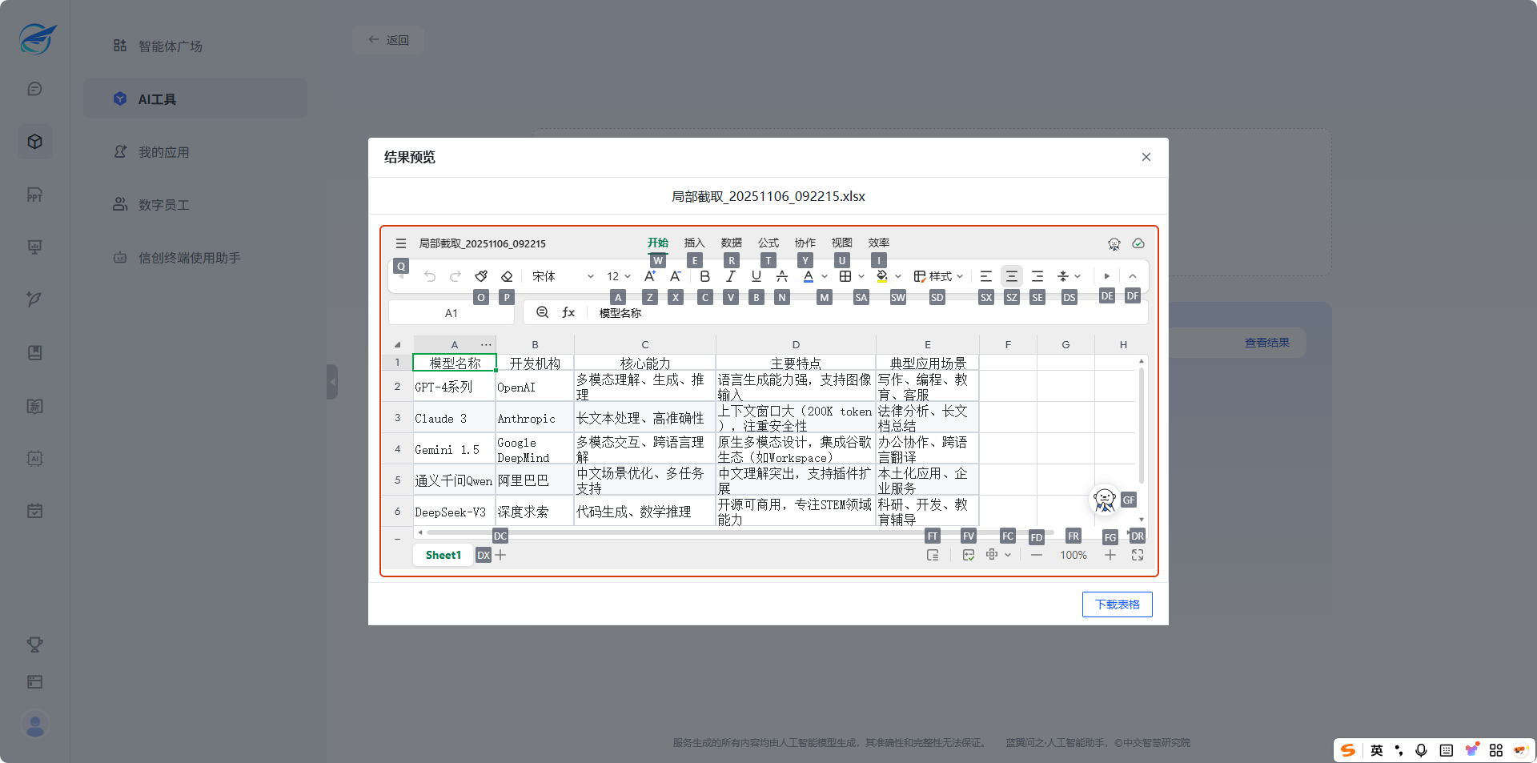Open the font size 12 dropdown
1537x763 pixels.
point(619,276)
